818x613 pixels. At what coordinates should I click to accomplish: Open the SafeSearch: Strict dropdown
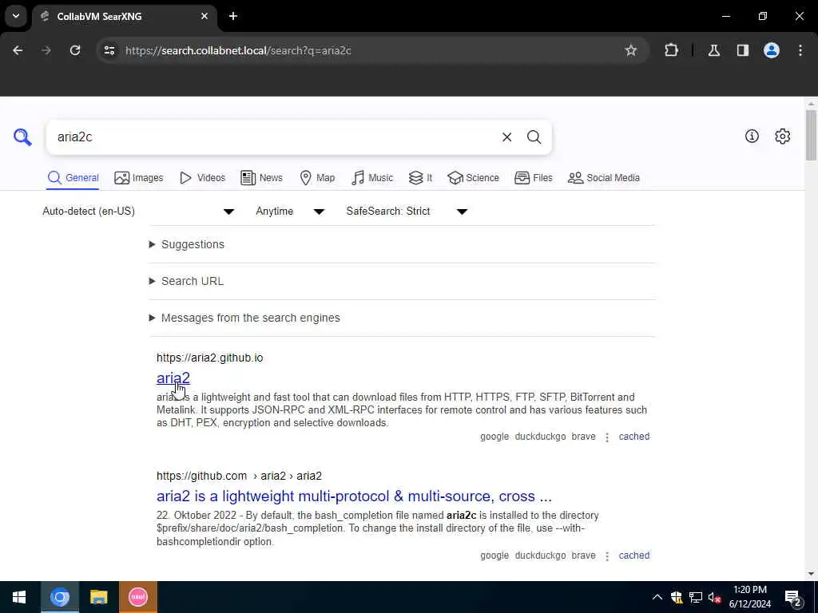point(407,211)
